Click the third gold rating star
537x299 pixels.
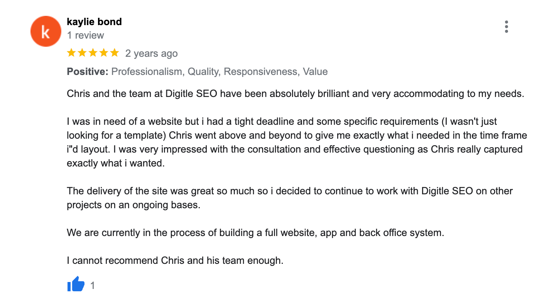pos(93,53)
